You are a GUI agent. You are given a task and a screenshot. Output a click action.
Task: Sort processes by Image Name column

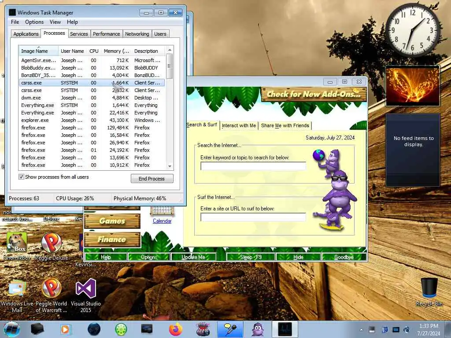(38, 51)
